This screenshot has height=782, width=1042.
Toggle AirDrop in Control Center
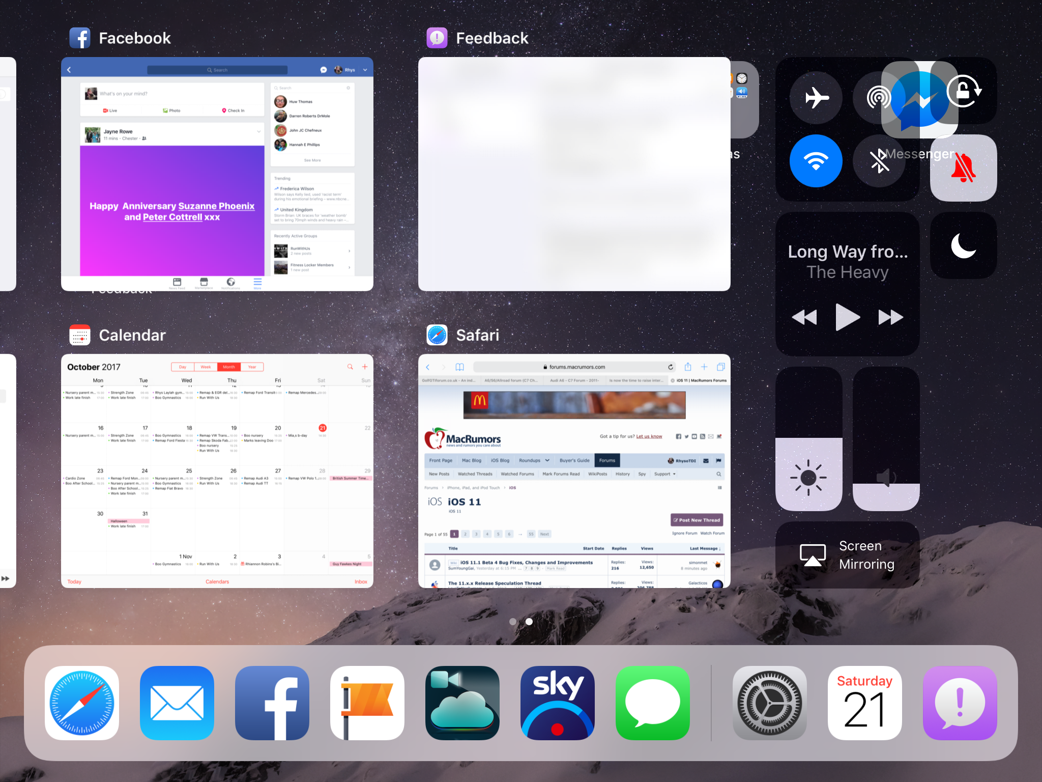click(879, 98)
